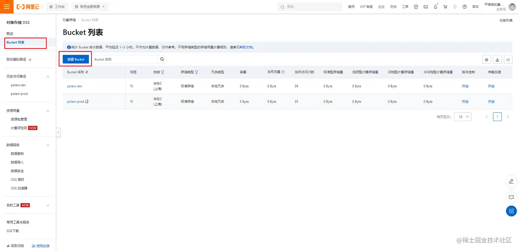Click the 创建 Bucket button
The width and height of the screenshot is (519, 251).
[x=76, y=59]
